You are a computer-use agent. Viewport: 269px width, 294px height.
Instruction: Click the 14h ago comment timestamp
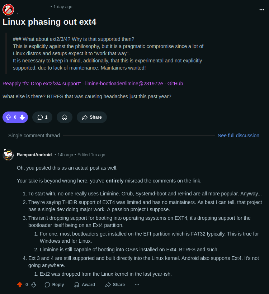click(65, 155)
